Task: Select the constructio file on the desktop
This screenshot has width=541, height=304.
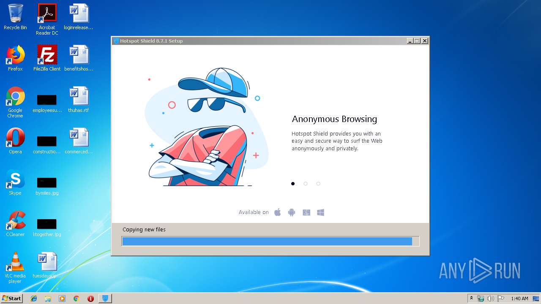Action: [x=47, y=144]
